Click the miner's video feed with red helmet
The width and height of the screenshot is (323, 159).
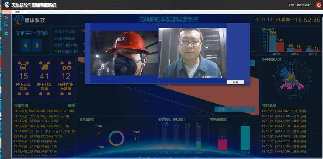click(124, 53)
